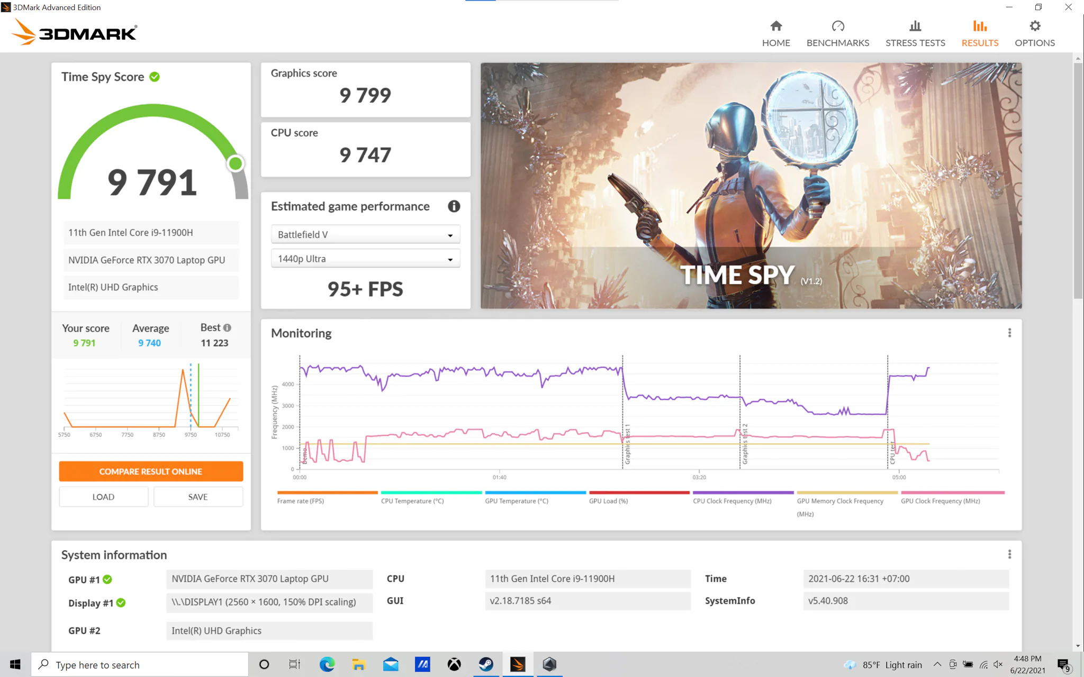Click the Graphics test 1 timeline marker

pyautogui.click(x=627, y=444)
